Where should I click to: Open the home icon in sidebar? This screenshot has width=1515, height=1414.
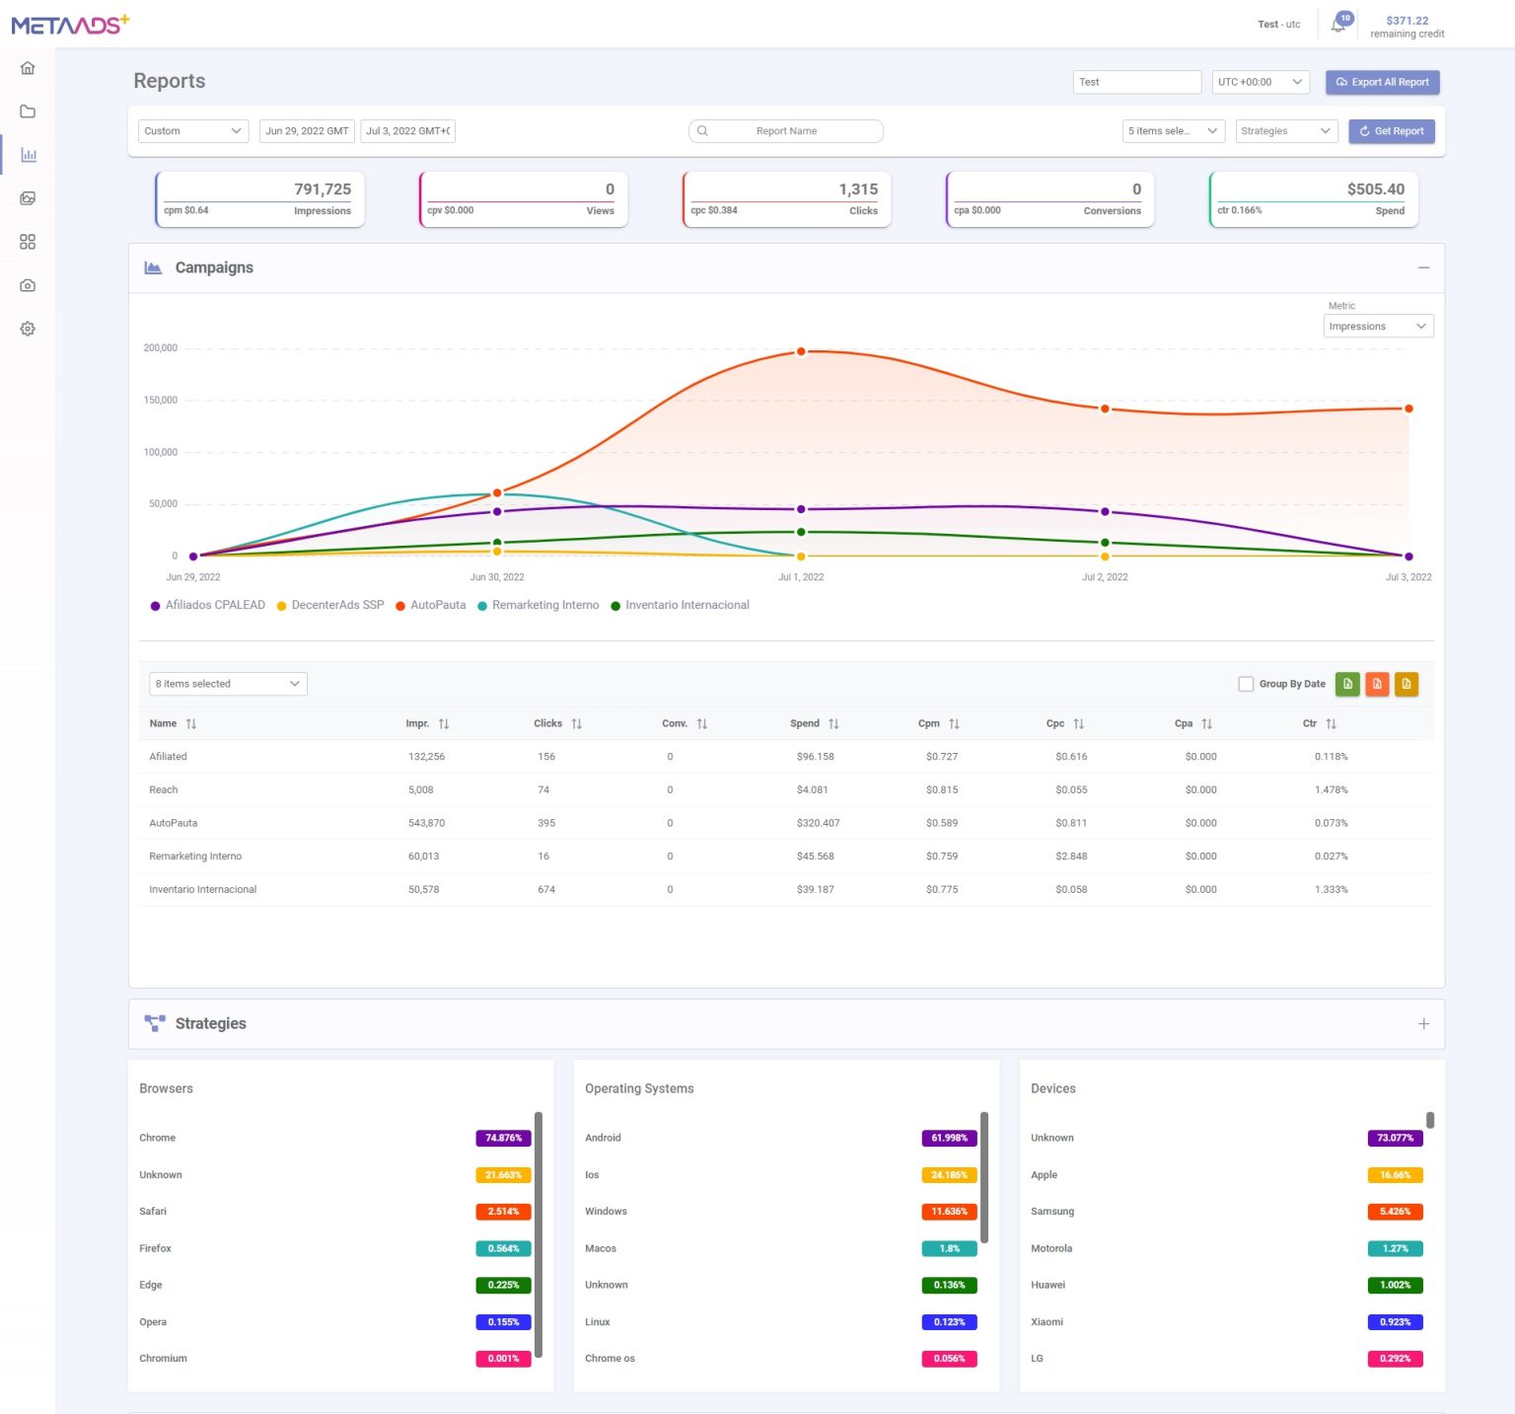tap(28, 68)
